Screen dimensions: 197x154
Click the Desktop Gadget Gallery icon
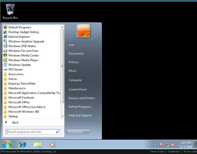[5, 32]
